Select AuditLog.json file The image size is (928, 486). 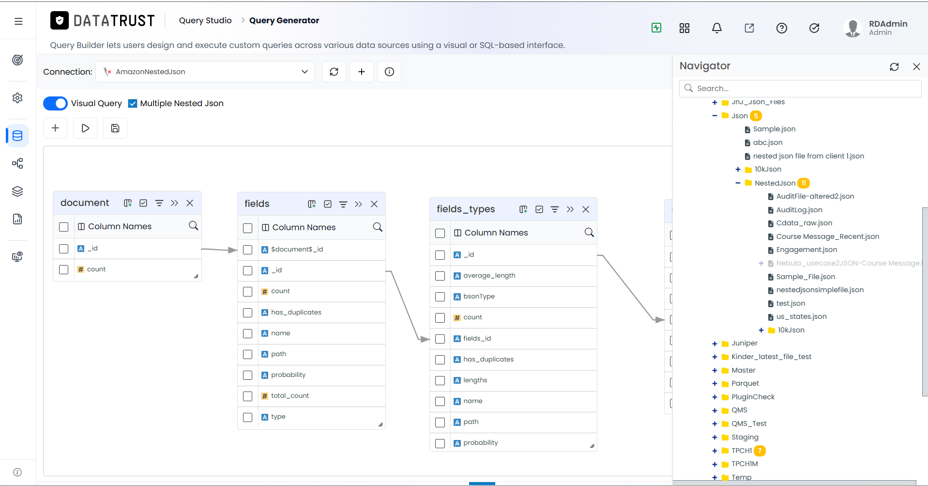pyautogui.click(x=799, y=210)
